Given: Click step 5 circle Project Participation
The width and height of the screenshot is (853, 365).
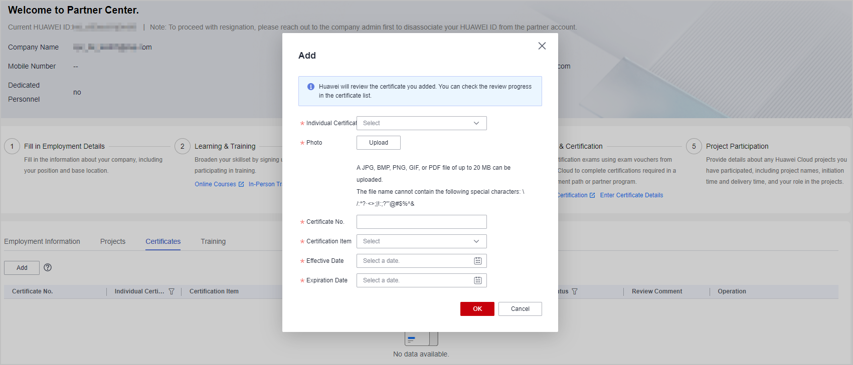Looking at the screenshot, I should [x=694, y=146].
